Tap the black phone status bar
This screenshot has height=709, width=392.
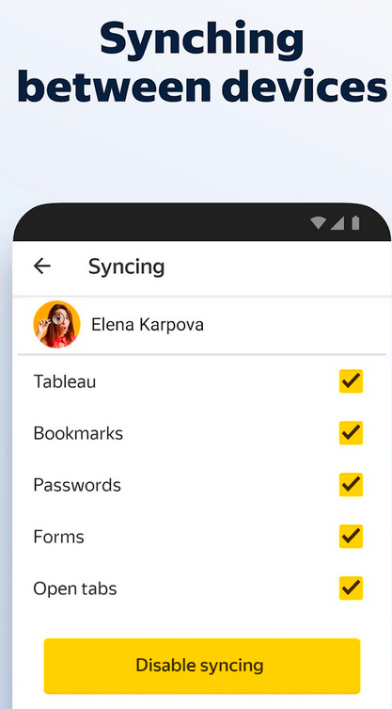coord(202,222)
